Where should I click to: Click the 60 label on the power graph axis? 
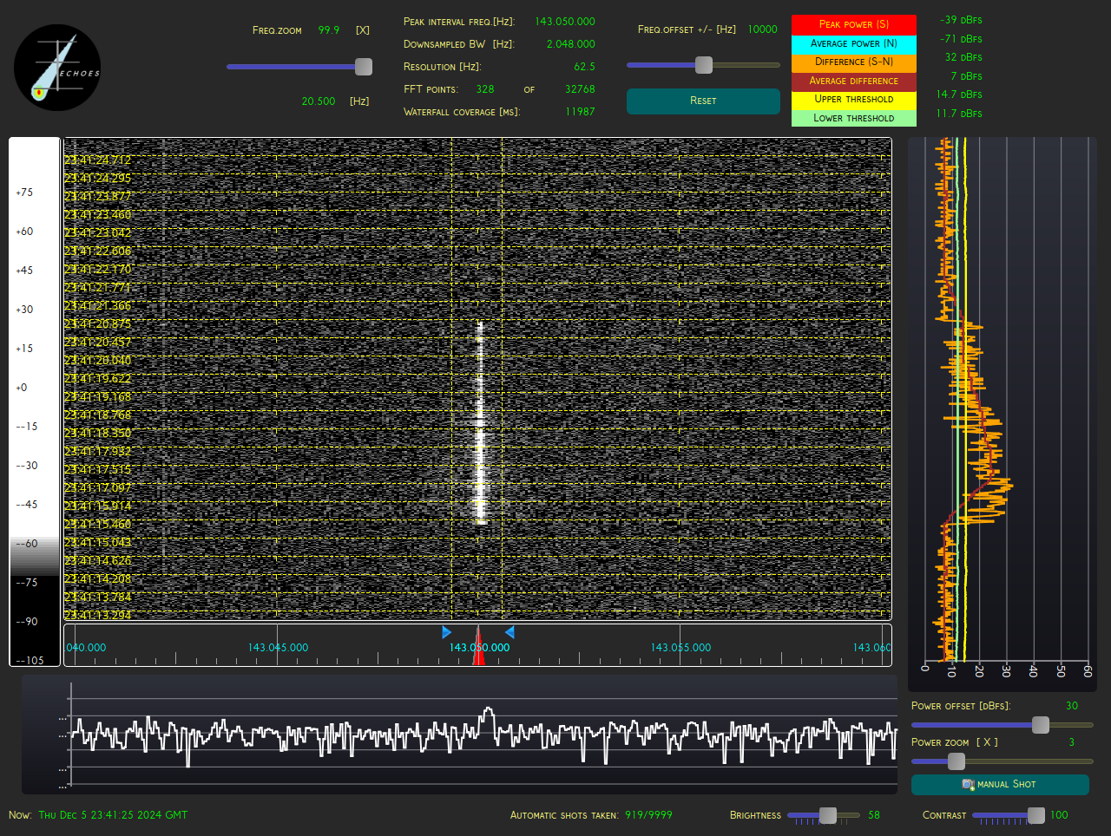coord(1087,671)
